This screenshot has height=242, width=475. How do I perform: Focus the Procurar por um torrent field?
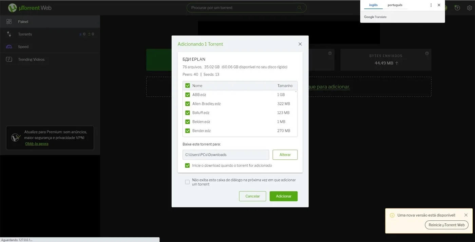tap(246, 7)
